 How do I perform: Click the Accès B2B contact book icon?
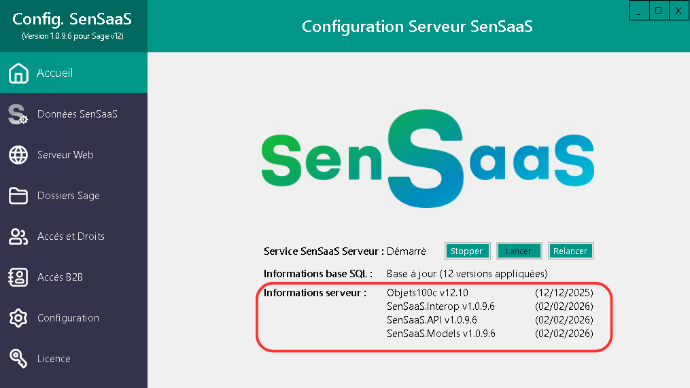[18, 277]
